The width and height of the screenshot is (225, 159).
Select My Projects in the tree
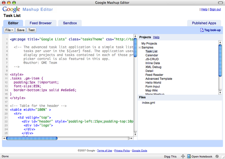(149, 44)
